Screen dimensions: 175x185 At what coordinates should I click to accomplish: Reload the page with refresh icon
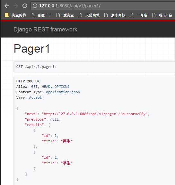click(x=25, y=6)
